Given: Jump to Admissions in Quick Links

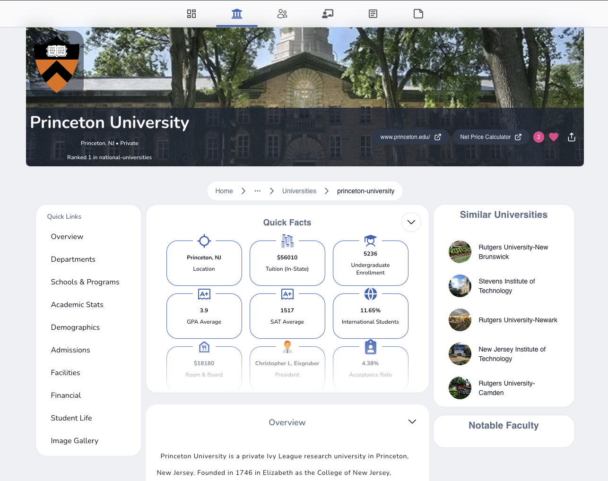Looking at the screenshot, I should click(70, 350).
